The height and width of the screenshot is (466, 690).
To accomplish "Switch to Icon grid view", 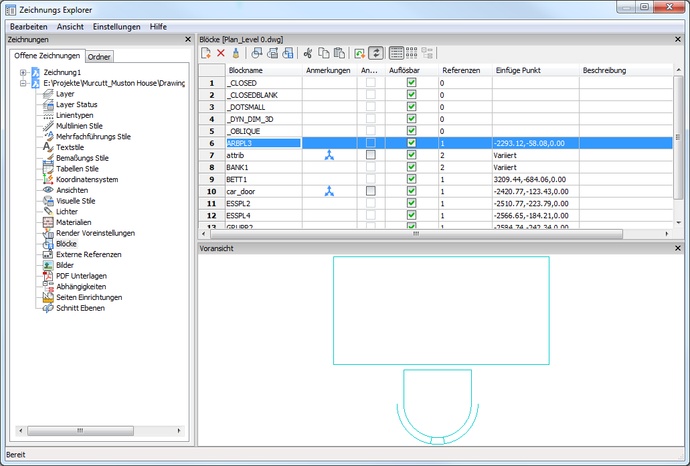I will coord(412,53).
